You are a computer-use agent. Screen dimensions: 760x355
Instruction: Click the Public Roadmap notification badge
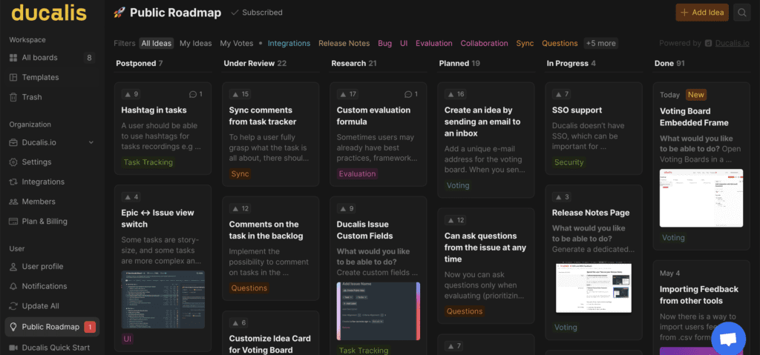tap(90, 327)
